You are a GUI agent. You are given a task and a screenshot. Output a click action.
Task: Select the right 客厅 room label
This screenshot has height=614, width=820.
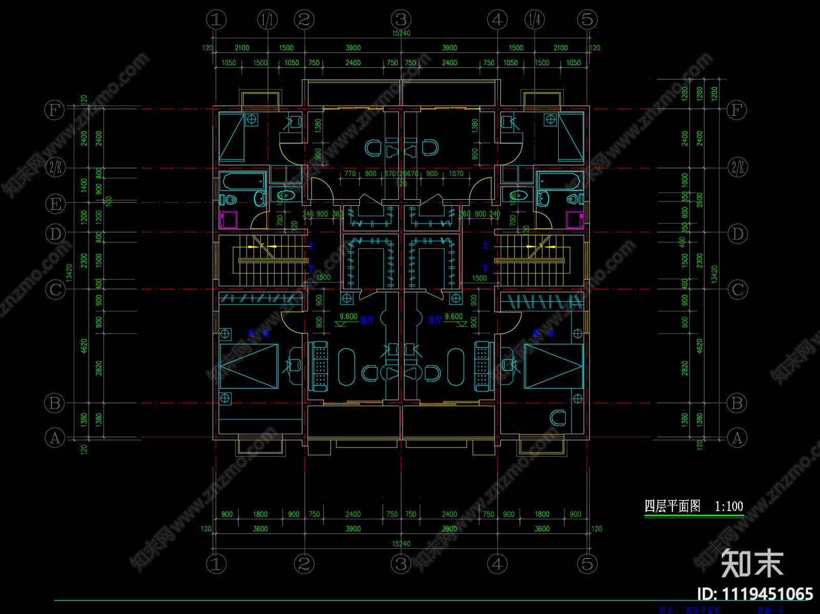(435, 320)
